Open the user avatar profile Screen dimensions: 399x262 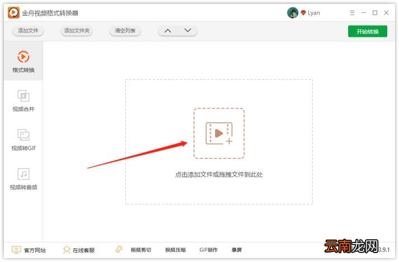[293, 13]
